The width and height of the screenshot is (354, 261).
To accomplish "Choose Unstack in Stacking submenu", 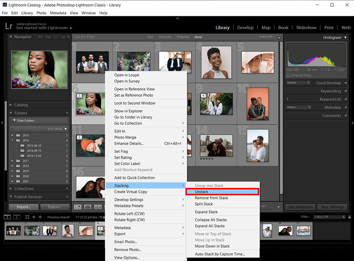I will [x=222, y=192].
